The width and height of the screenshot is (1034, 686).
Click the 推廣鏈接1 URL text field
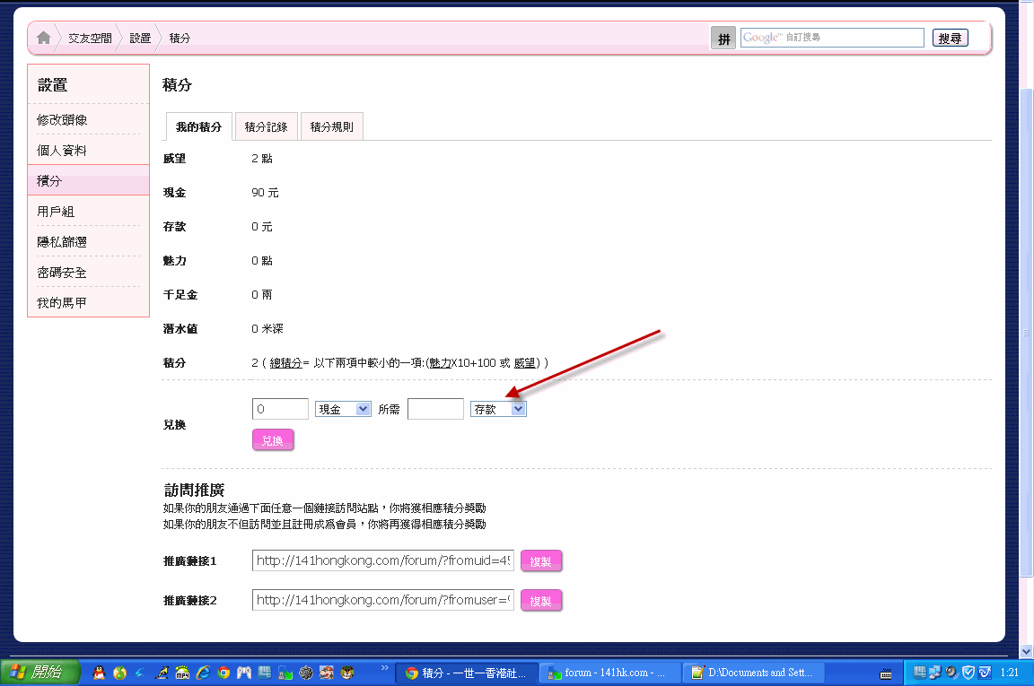coord(383,560)
